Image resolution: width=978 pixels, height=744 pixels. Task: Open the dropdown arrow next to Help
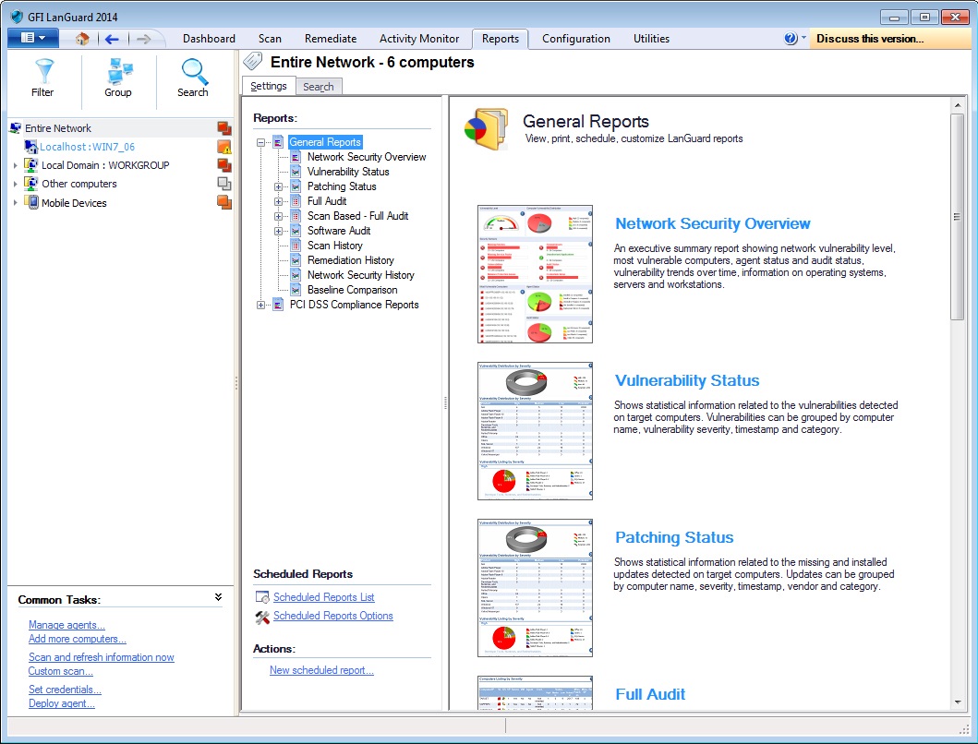click(803, 38)
